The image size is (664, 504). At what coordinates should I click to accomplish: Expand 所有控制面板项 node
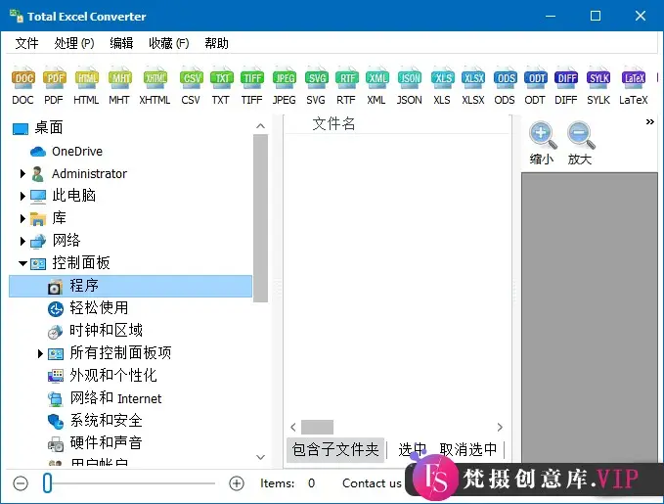point(40,353)
